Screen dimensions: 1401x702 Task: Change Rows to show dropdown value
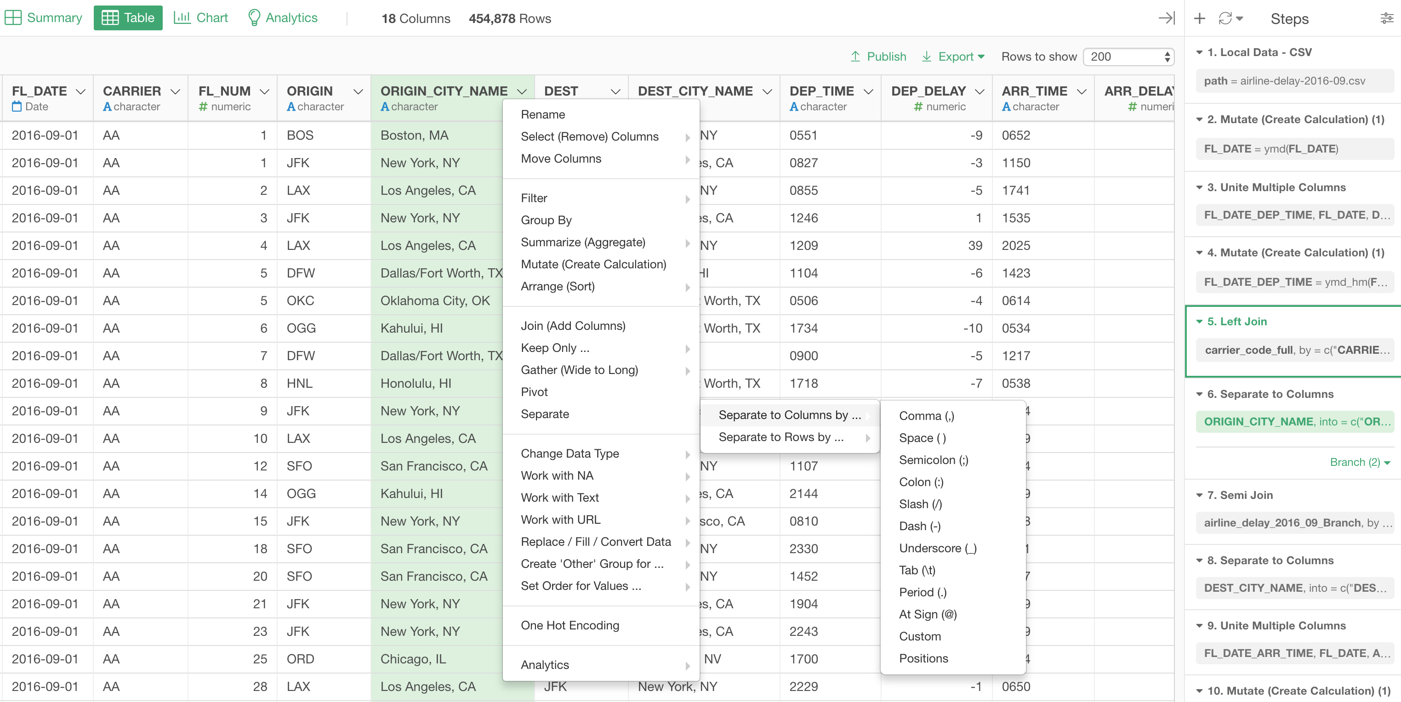[x=1128, y=57]
